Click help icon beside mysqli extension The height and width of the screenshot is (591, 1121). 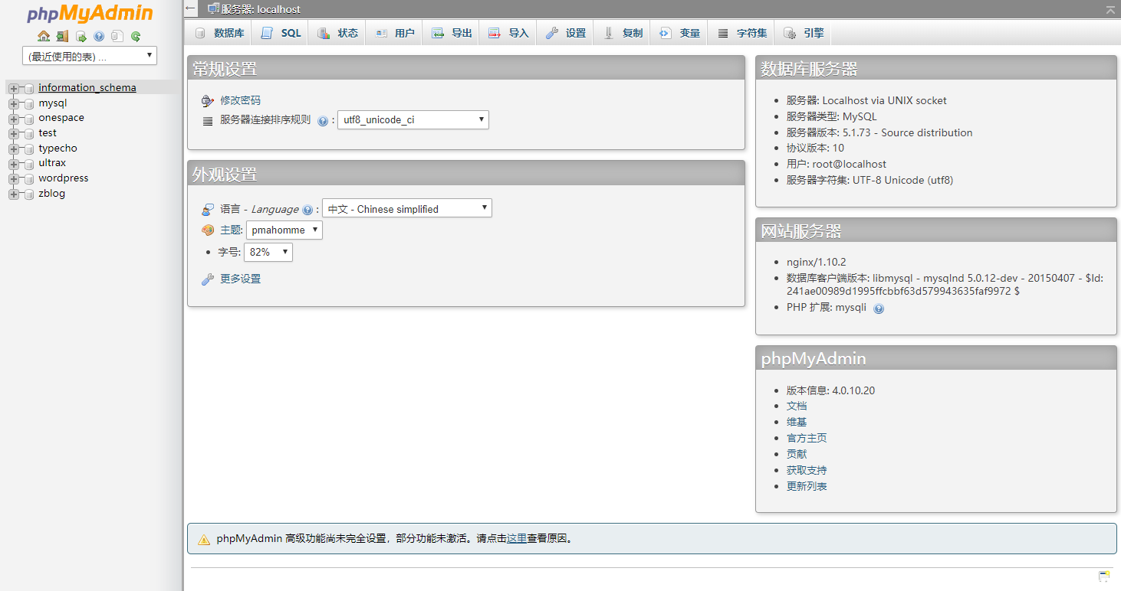coord(879,309)
